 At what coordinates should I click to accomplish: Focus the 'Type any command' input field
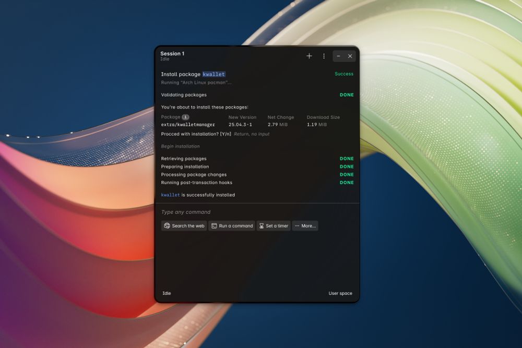tap(257, 212)
